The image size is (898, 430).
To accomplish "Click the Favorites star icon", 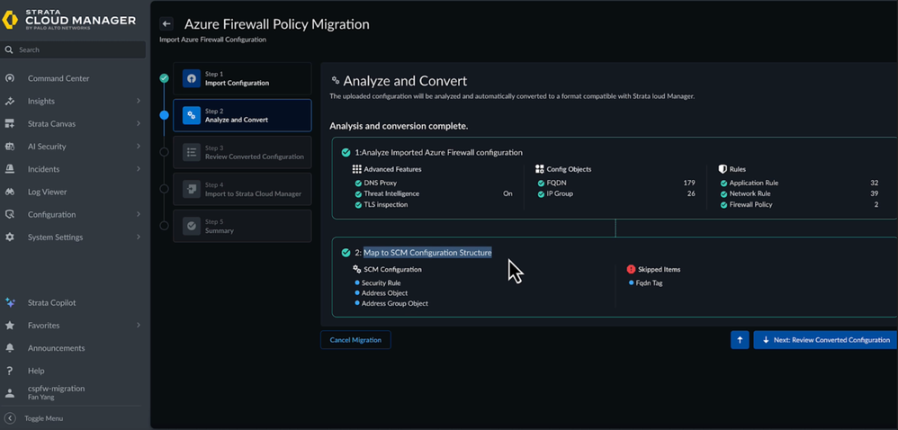I will 10,326.
